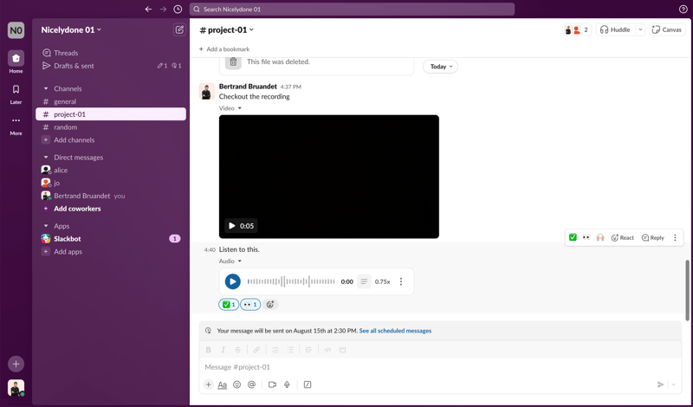The height and width of the screenshot is (407, 693).
Task: Open the Huddle options dropdown arrow
Action: tap(640, 29)
